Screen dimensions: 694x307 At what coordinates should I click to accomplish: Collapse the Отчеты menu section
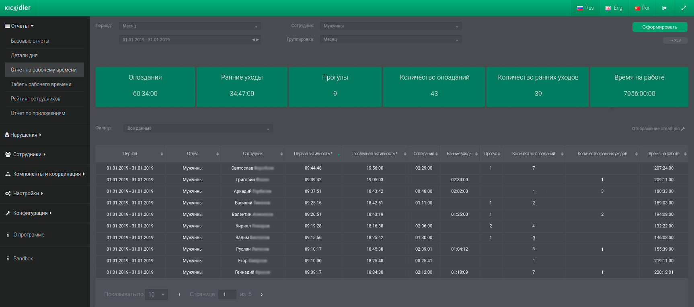tap(20, 26)
